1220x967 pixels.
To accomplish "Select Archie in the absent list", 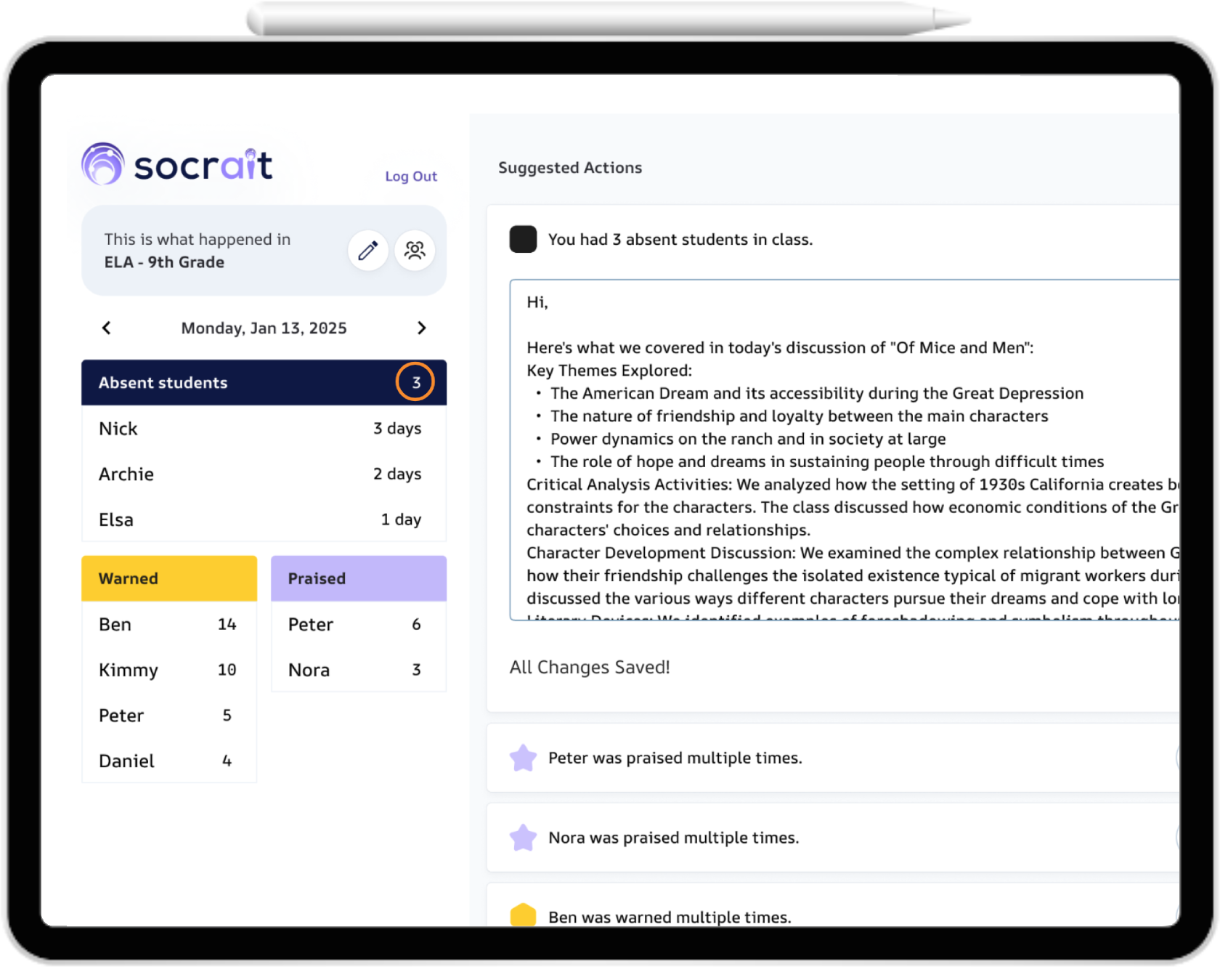I will coord(126,474).
